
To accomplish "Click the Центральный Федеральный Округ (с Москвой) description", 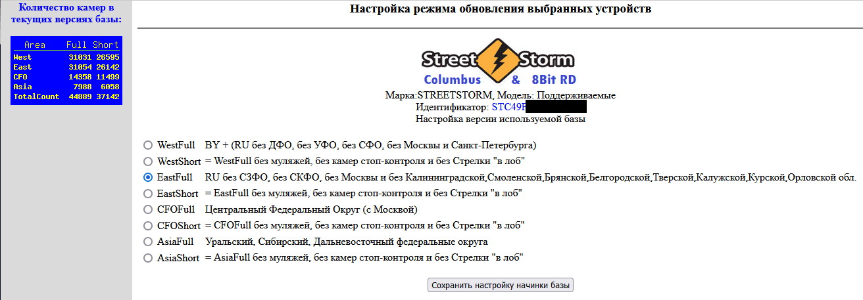I will tap(311, 209).
